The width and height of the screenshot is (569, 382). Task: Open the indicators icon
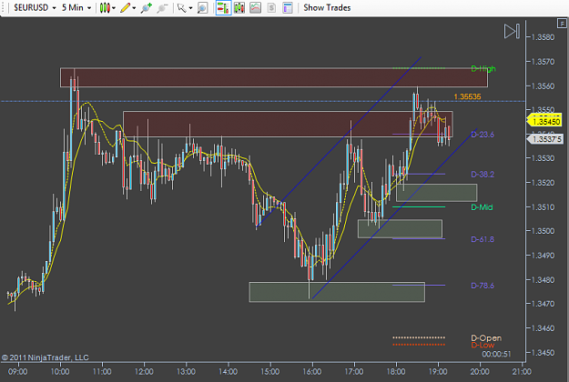[255, 7]
